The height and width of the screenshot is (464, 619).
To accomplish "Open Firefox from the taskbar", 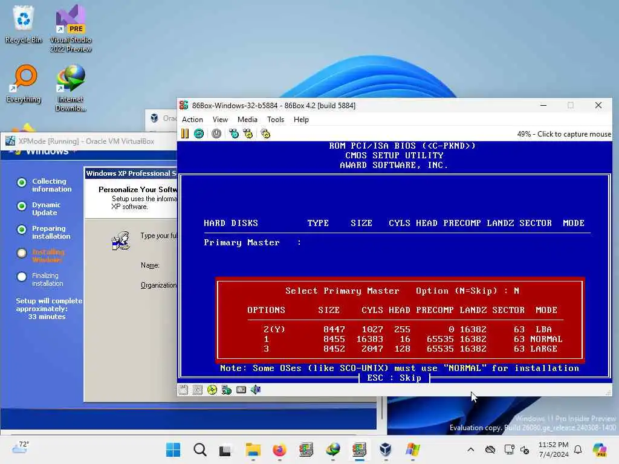I will (279, 449).
